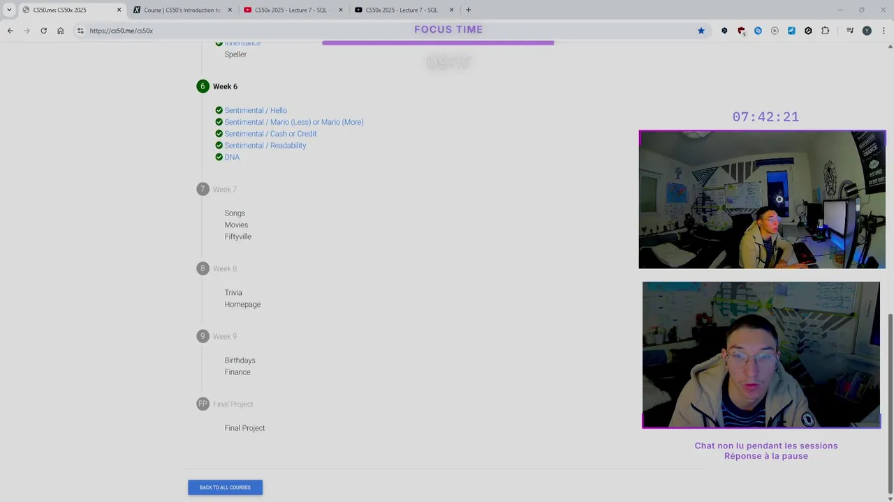Click the grey play-circle extension icon
Screen dimensions: 894x502
click(x=775, y=31)
